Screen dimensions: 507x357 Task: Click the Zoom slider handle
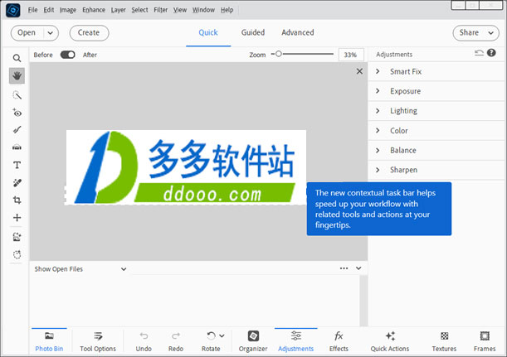click(x=279, y=54)
